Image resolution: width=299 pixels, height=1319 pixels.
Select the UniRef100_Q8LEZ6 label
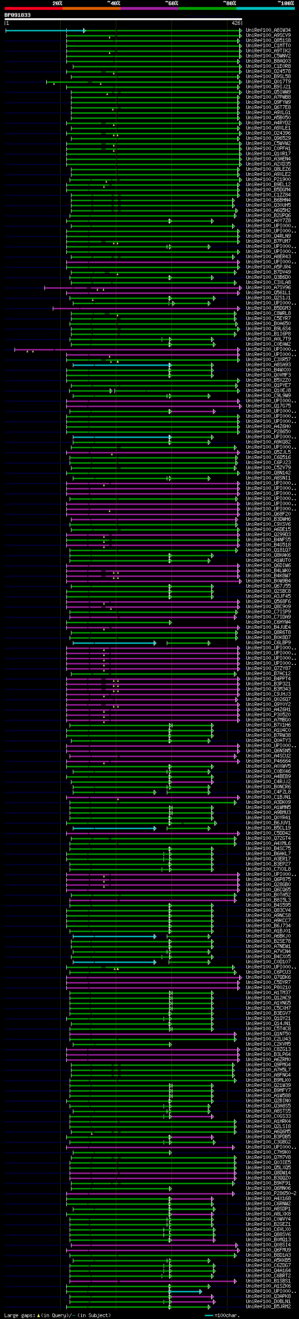click(x=268, y=169)
